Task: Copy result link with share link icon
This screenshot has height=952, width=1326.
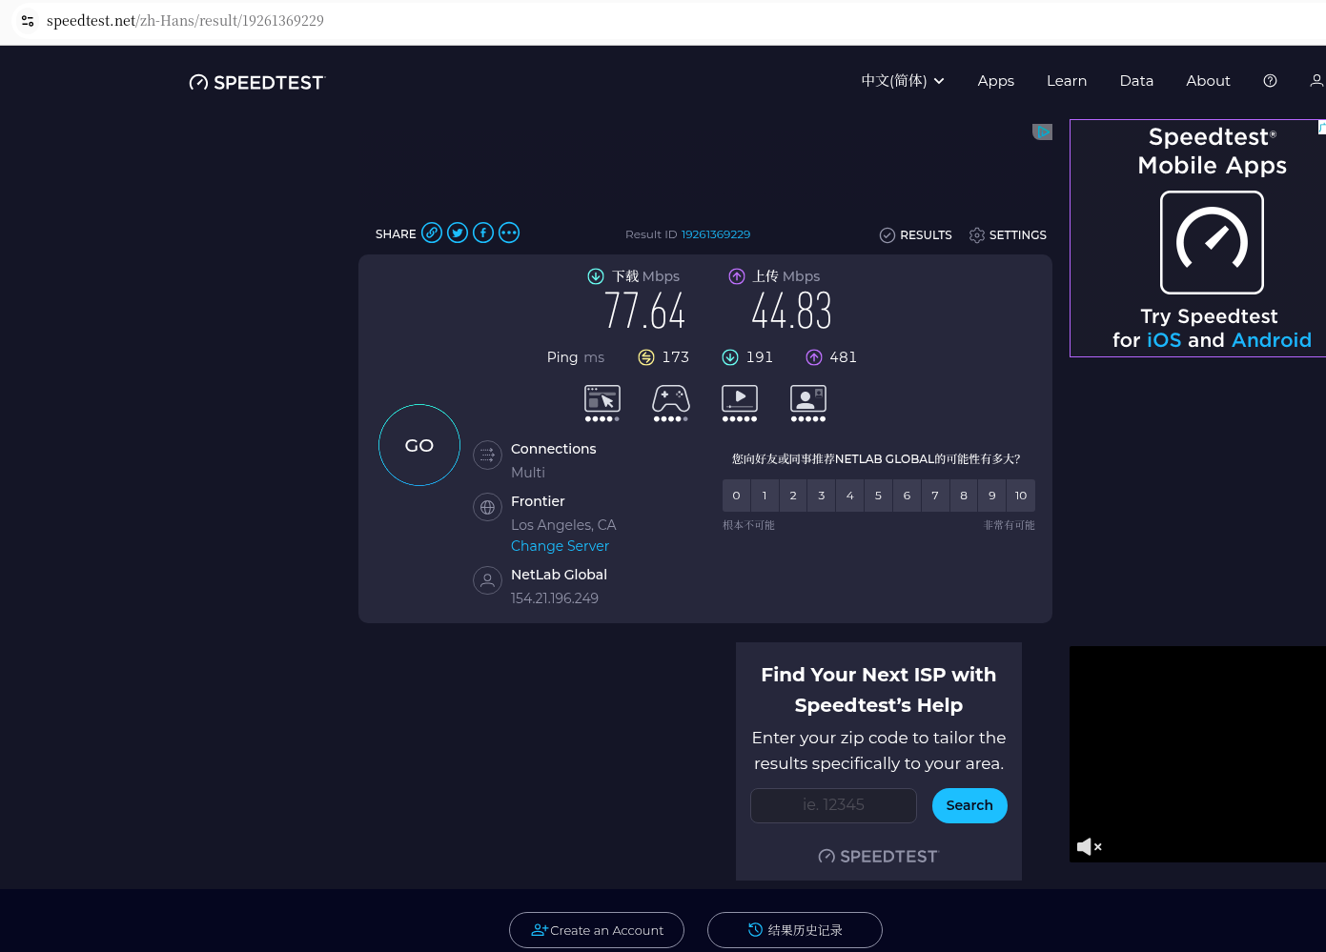Action: click(x=432, y=233)
